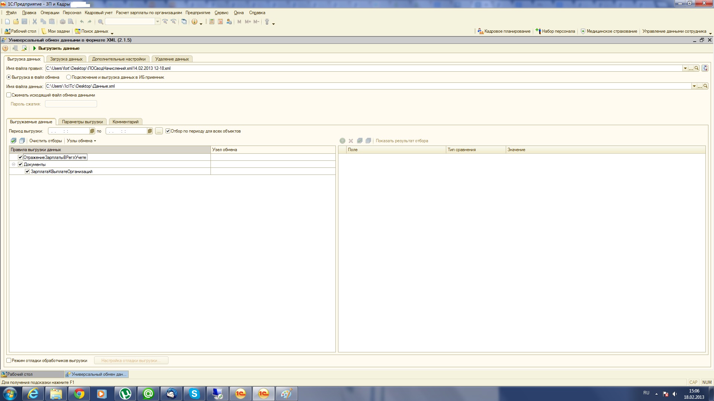Viewport: 714px width, 401px height.
Task: Open the calendar icon in toolbar
Action: click(x=220, y=22)
